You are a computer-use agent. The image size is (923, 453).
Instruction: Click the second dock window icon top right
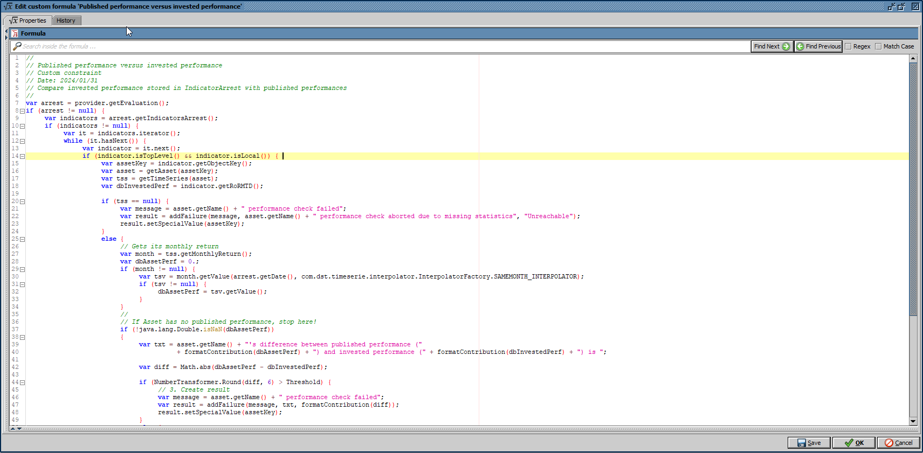click(901, 6)
